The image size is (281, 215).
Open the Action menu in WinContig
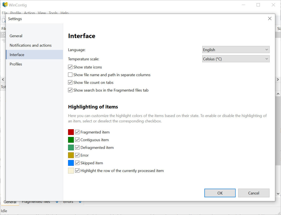point(29,13)
